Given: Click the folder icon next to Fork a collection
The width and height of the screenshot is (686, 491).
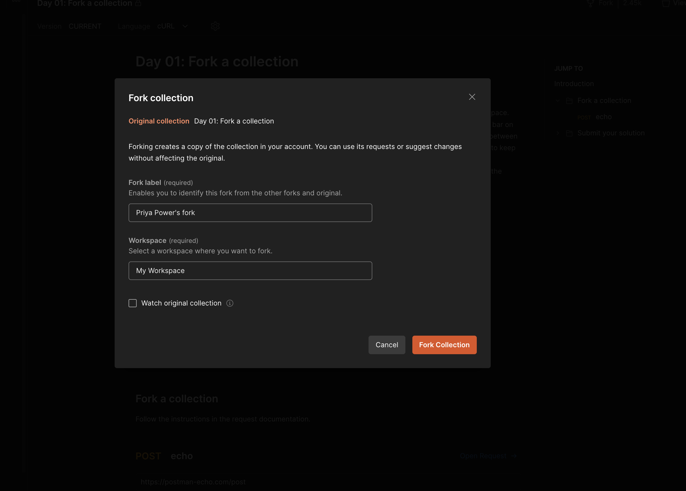Looking at the screenshot, I should (570, 101).
